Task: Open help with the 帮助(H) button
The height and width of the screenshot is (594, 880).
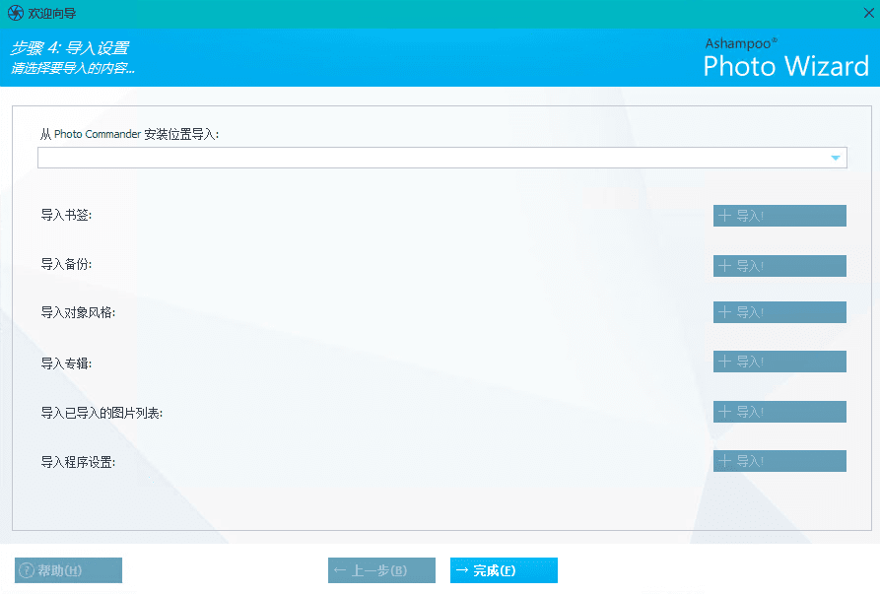Action: click(68, 570)
